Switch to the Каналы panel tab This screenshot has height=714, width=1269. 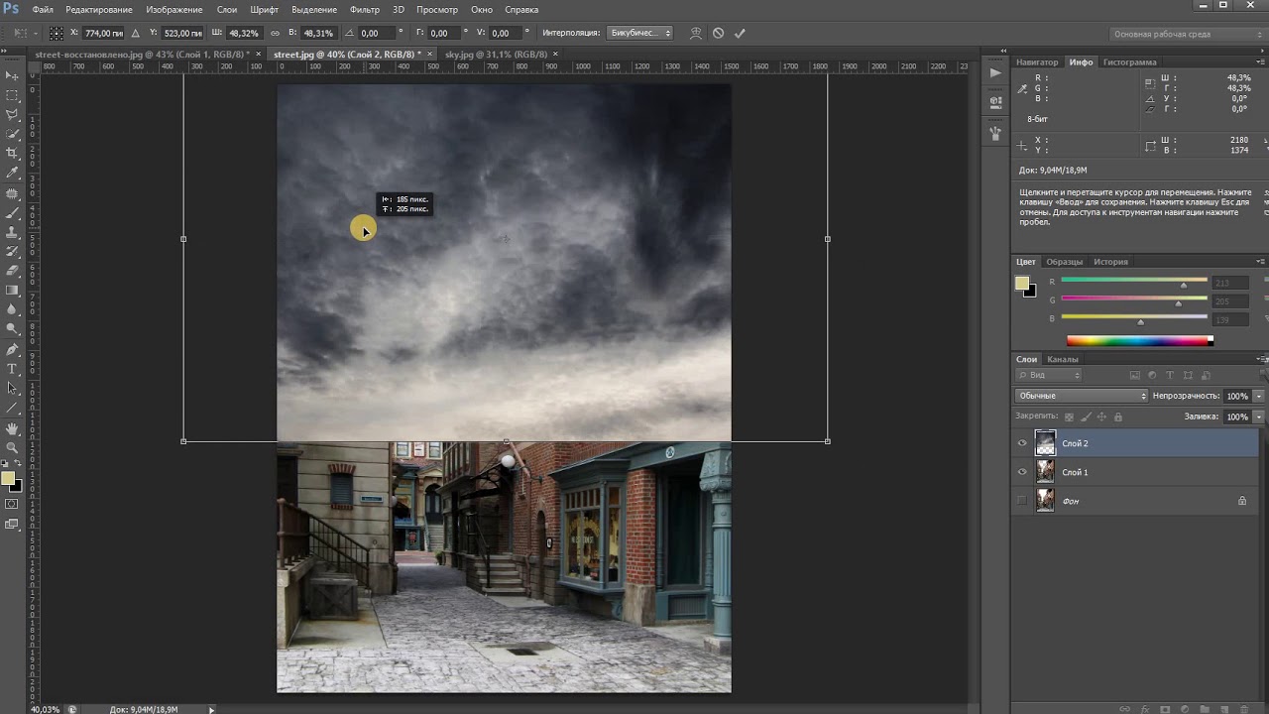1062,359
